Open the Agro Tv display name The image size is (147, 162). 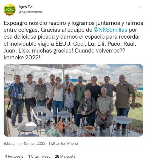click(x=25, y=7)
